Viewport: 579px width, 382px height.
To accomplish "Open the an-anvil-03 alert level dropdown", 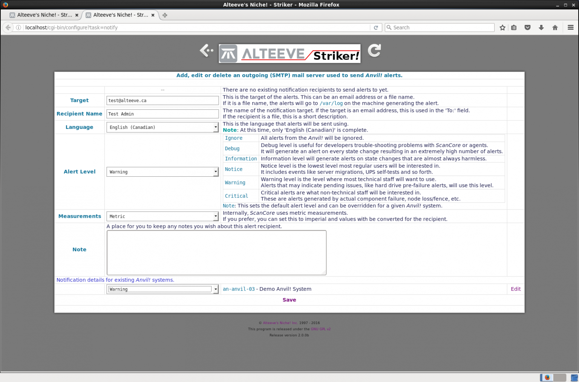I will click(x=162, y=289).
